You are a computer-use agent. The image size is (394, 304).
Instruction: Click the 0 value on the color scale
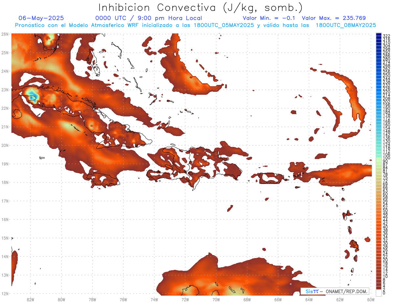[384, 293]
